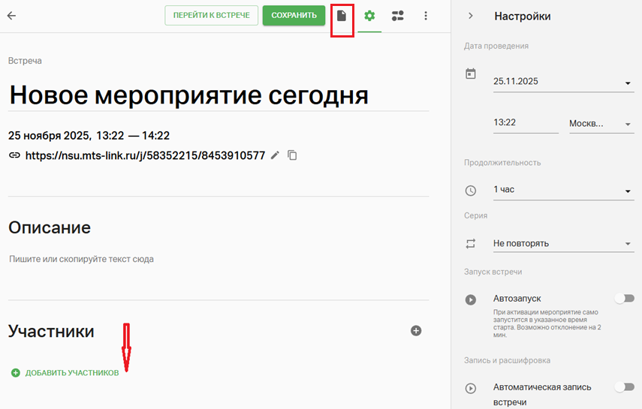This screenshot has width=642, height=409.
Task: Open the settings gear tab
Action: (x=369, y=16)
